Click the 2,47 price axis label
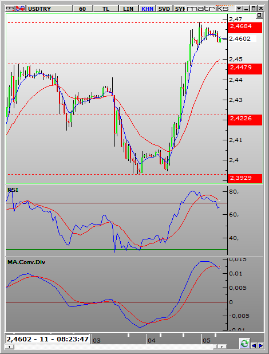Image resolution: width=269 pixels, height=354 pixels. pos(235,19)
